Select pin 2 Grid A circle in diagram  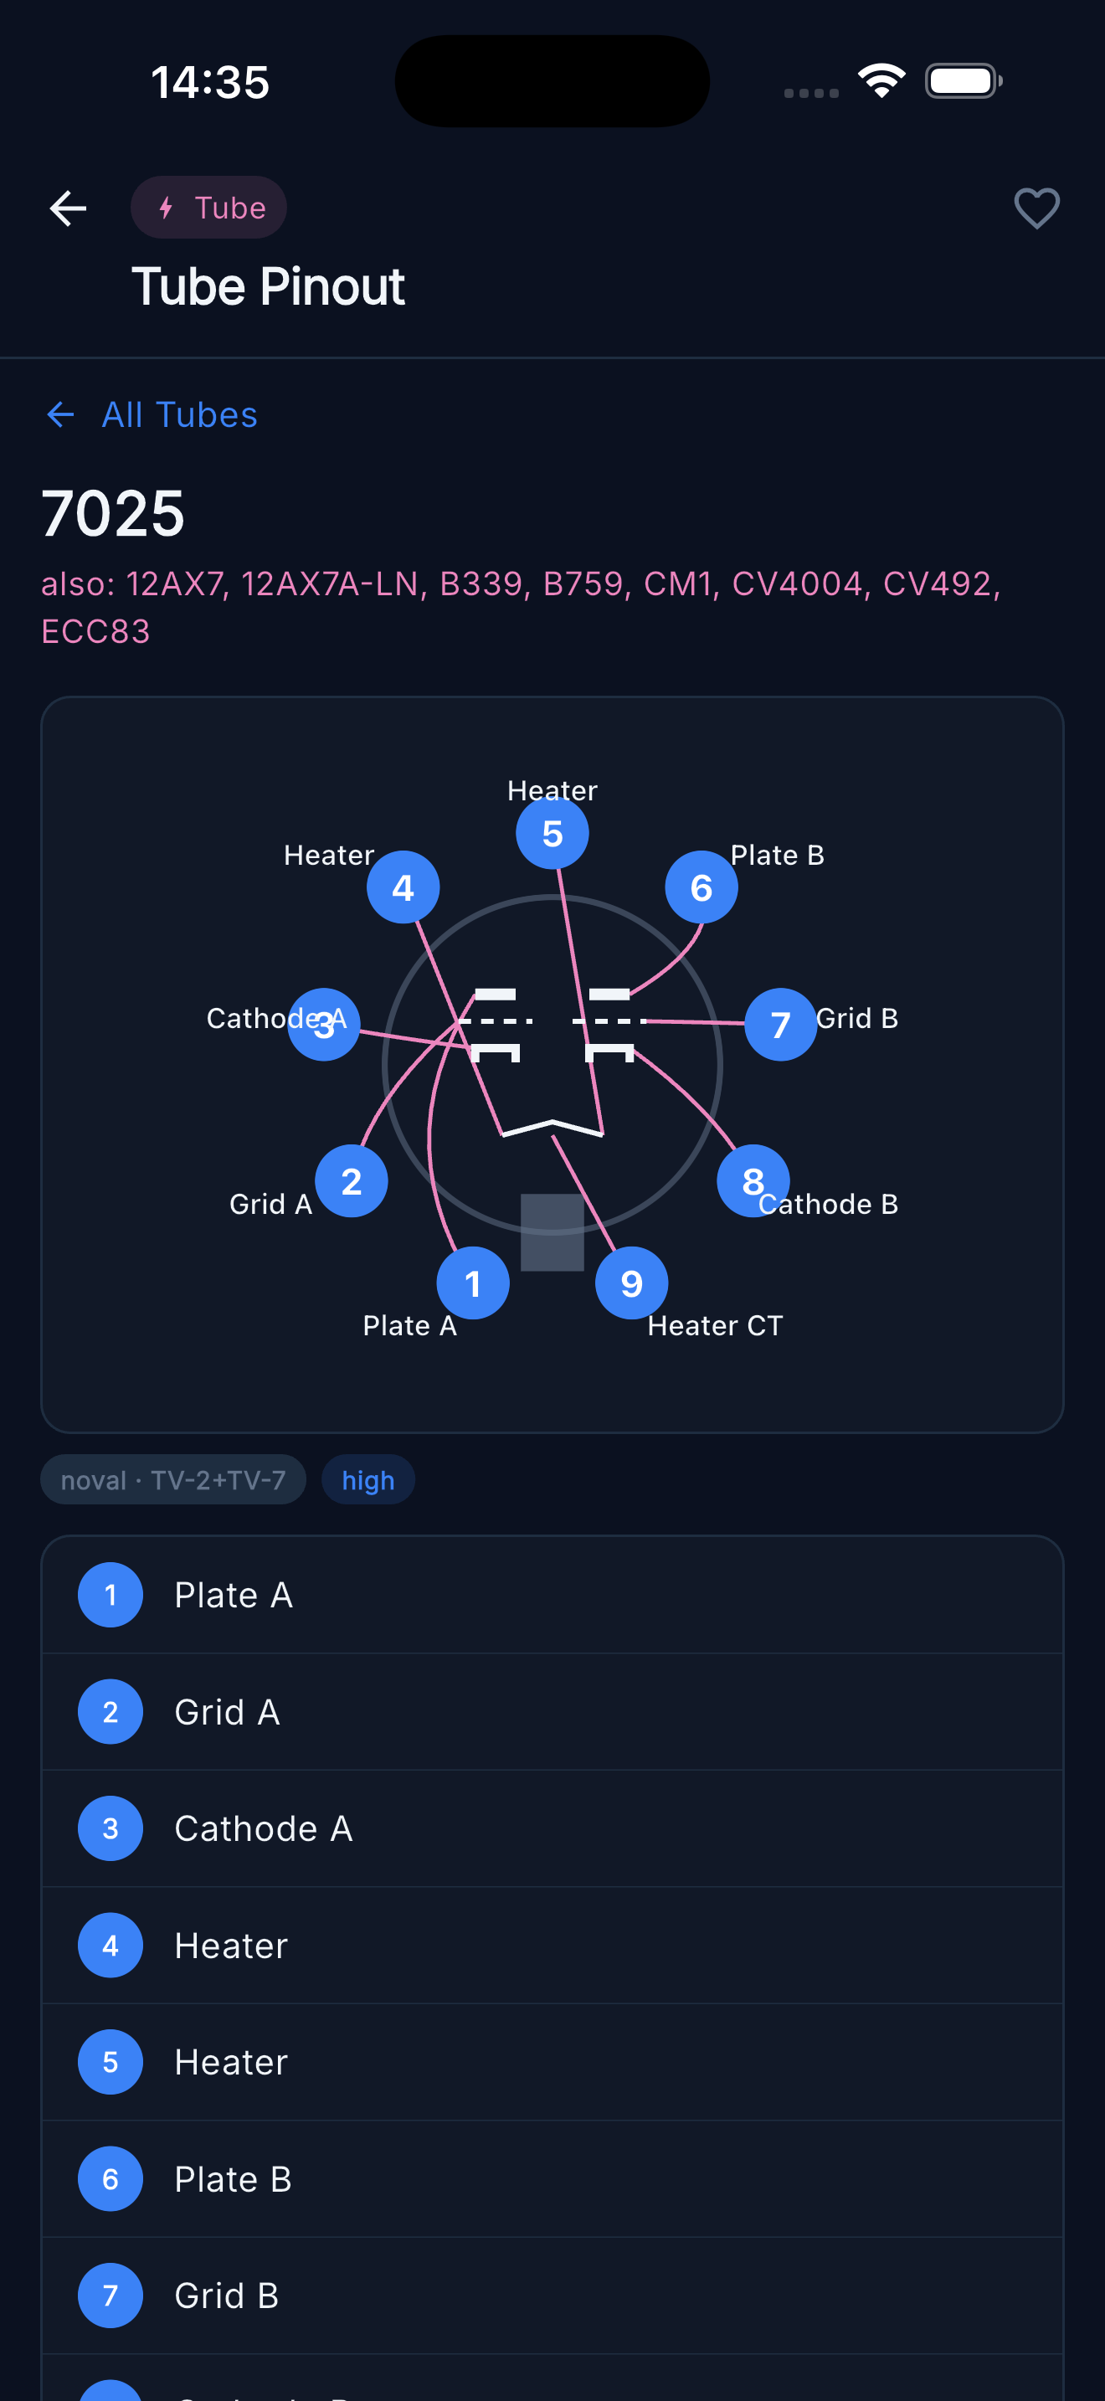point(352,1181)
